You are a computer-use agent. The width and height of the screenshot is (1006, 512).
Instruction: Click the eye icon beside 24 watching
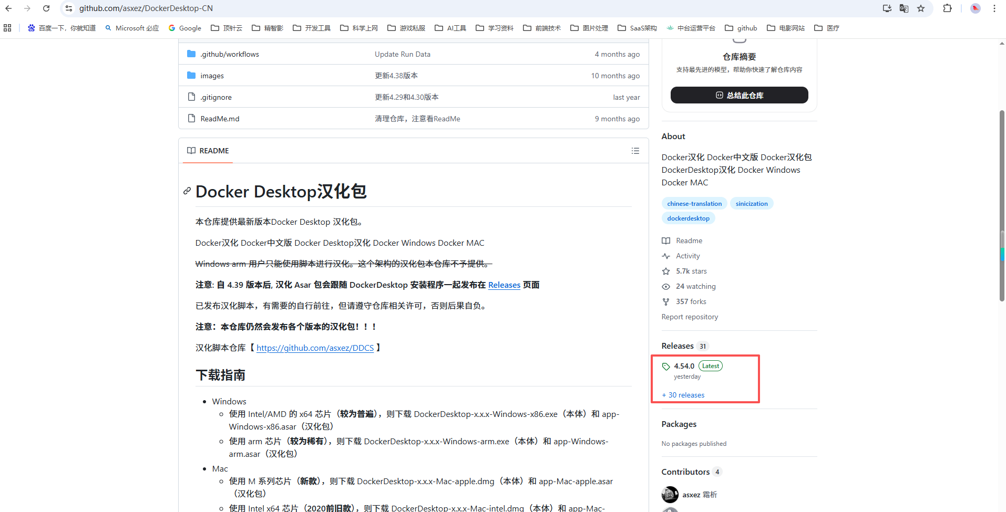pyautogui.click(x=666, y=286)
